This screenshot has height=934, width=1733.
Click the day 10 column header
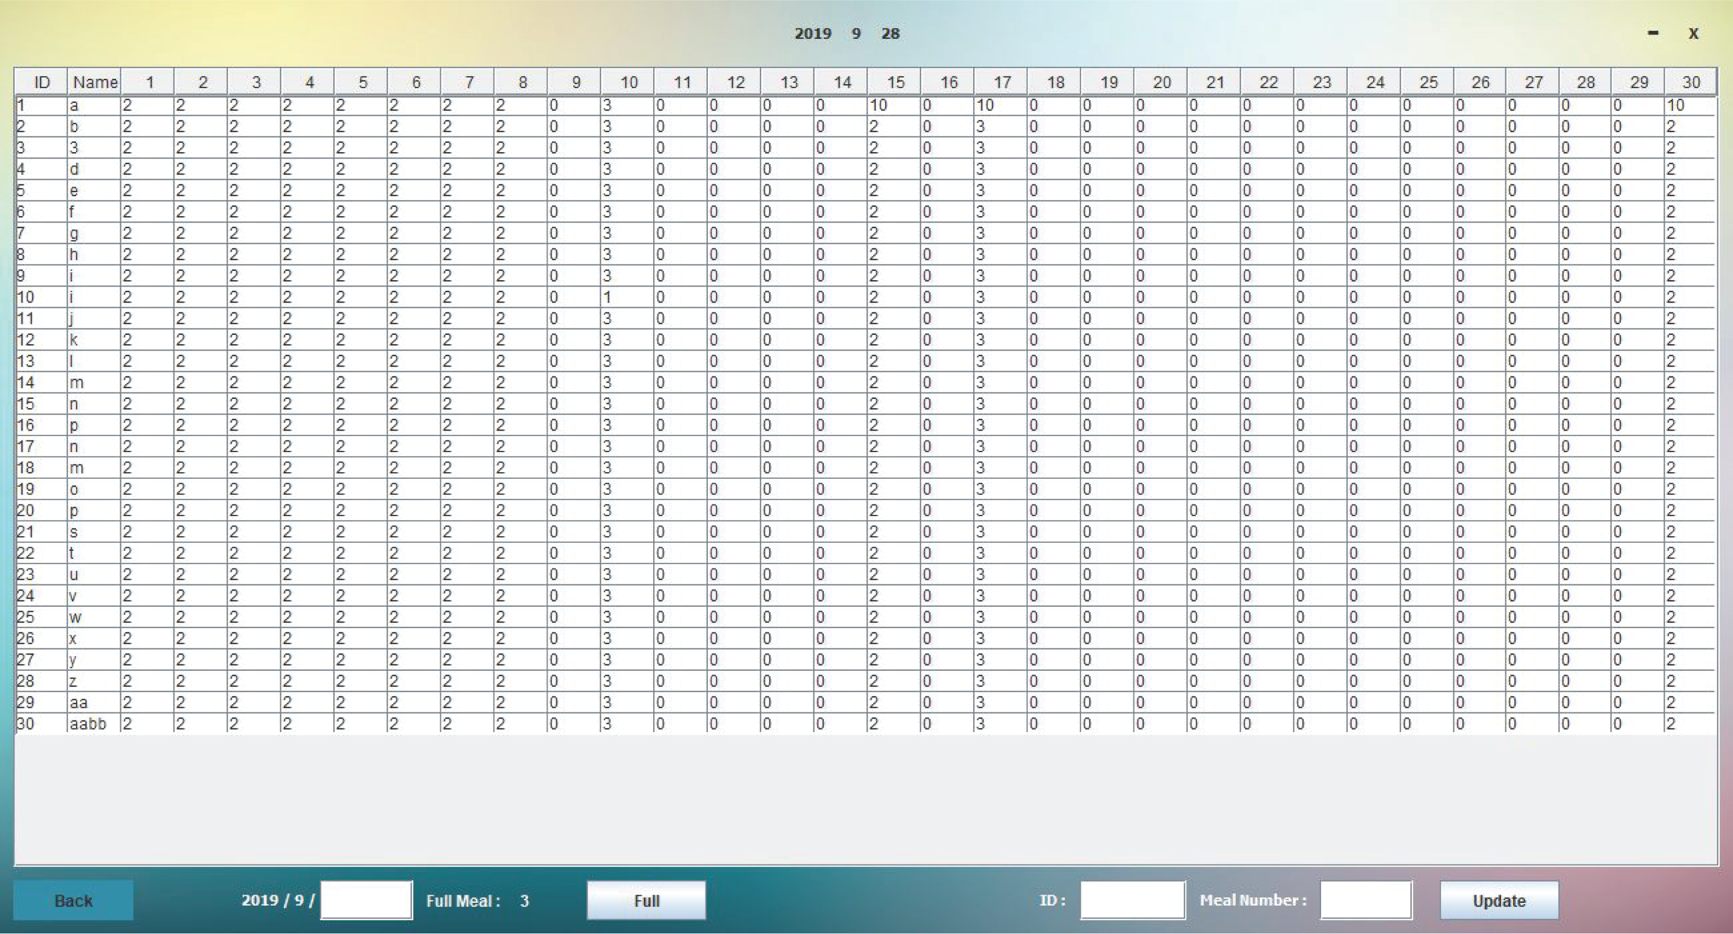pos(629,82)
